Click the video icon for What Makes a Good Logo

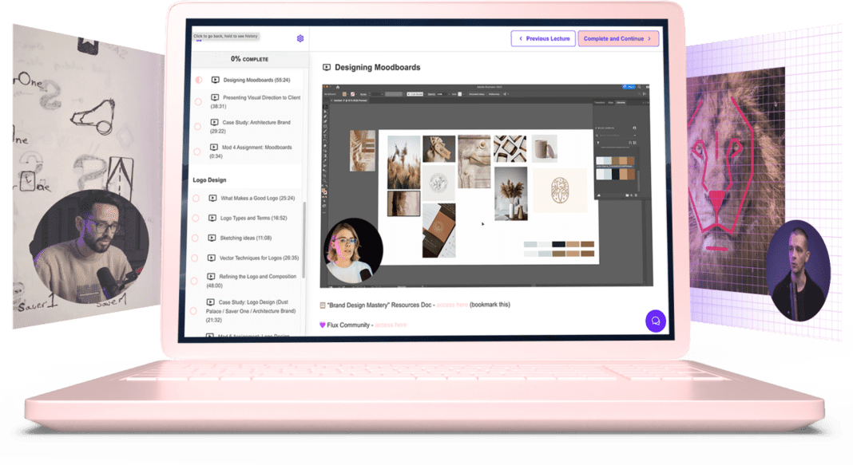[212, 199]
